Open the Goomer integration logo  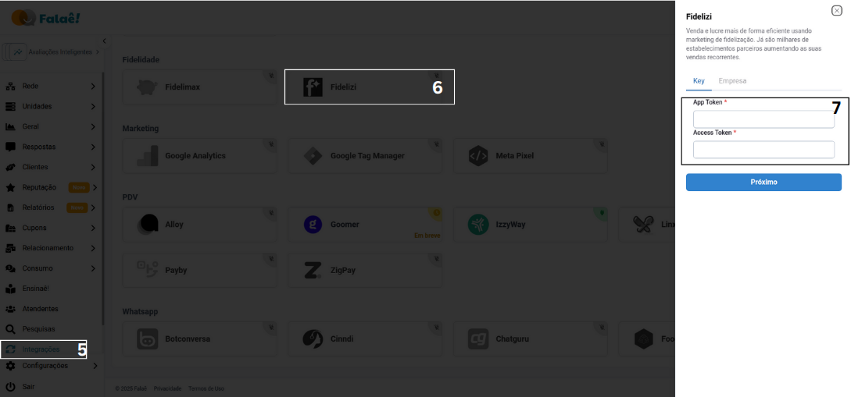coord(313,225)
